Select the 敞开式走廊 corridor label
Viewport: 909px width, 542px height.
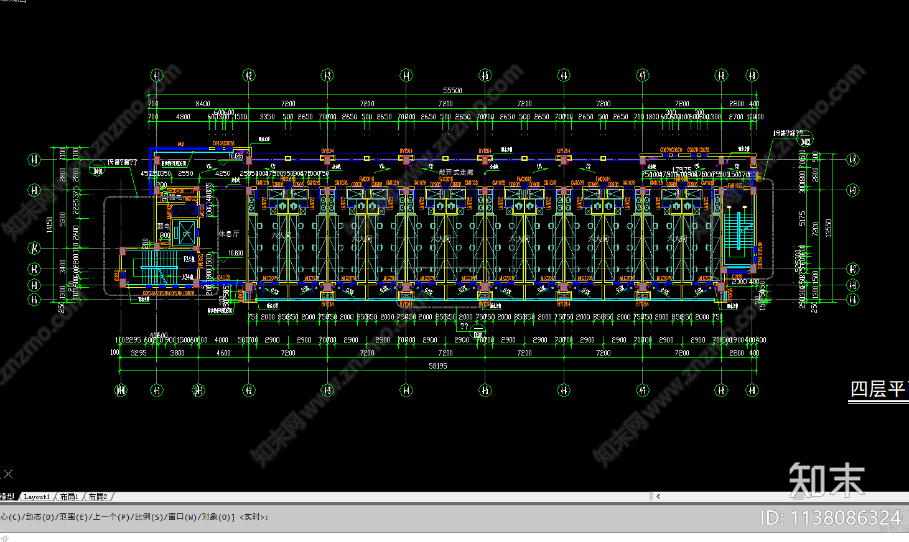[x=456, y=172]
